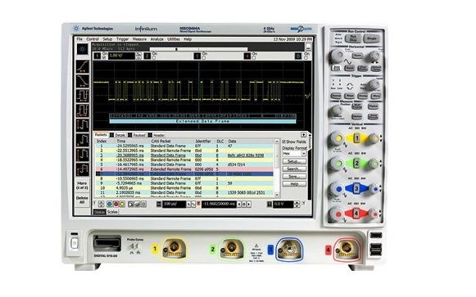
Task: Enable channel 2 On checkbox
Action: (x=154, y=57)
